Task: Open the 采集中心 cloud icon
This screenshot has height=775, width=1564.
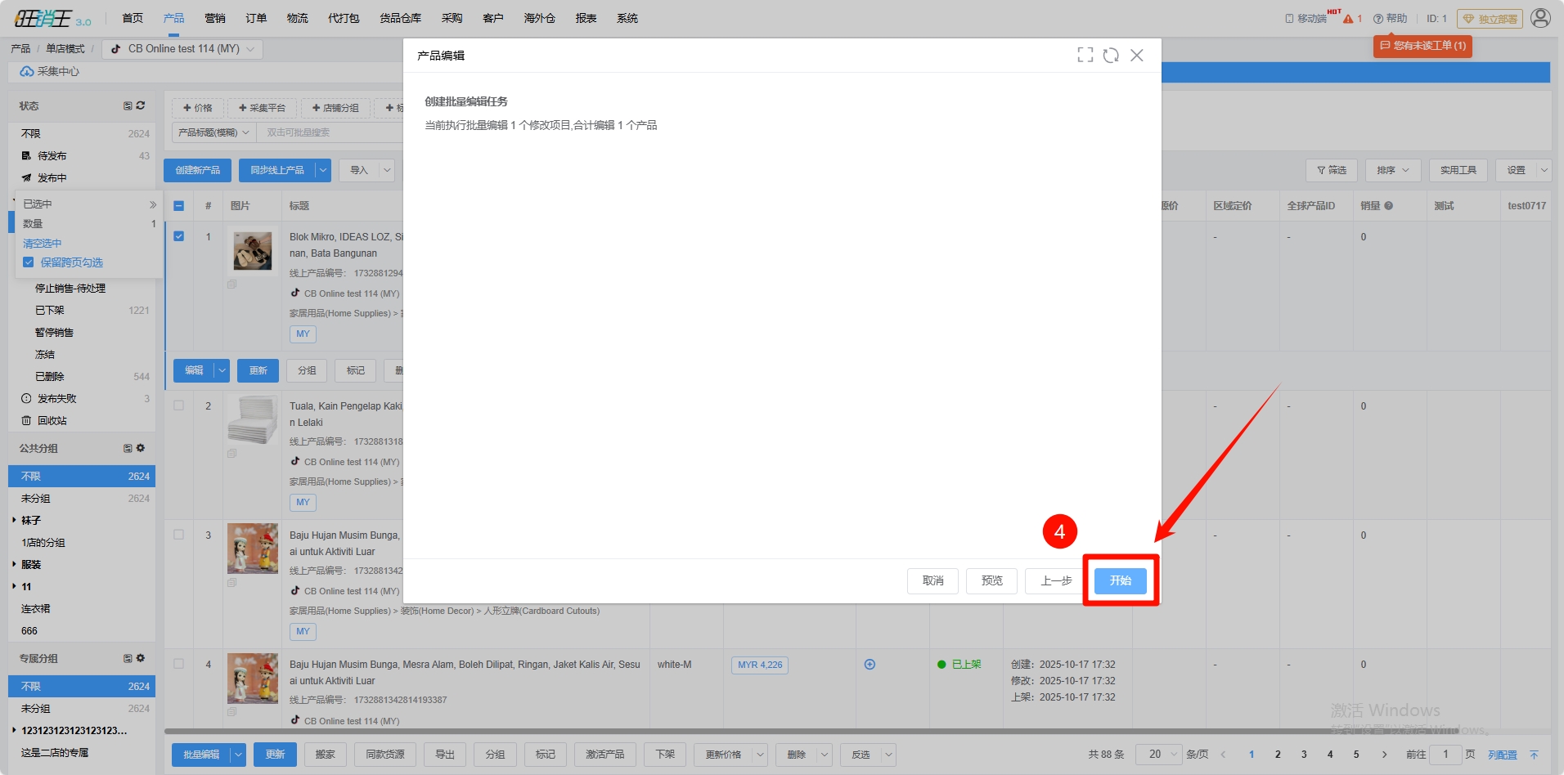Action: tap(27, 72)
